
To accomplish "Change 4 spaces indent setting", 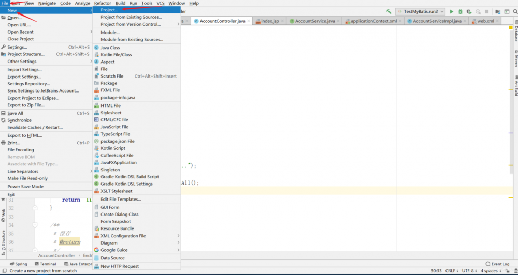I will pos(491,271).
